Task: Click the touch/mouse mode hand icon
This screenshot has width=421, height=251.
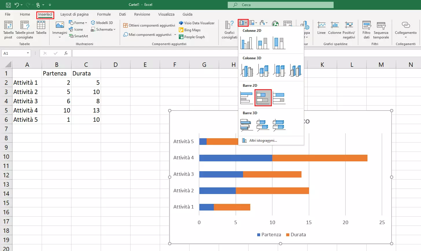Action: 38,5
